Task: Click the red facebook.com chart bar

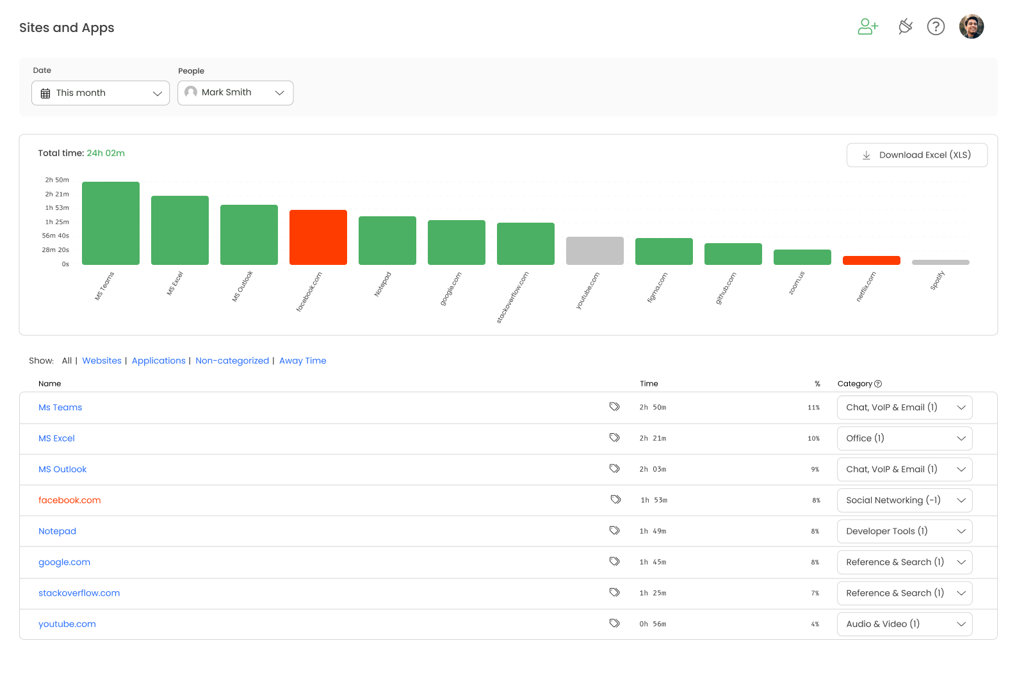Action: (x=318, y=237)
